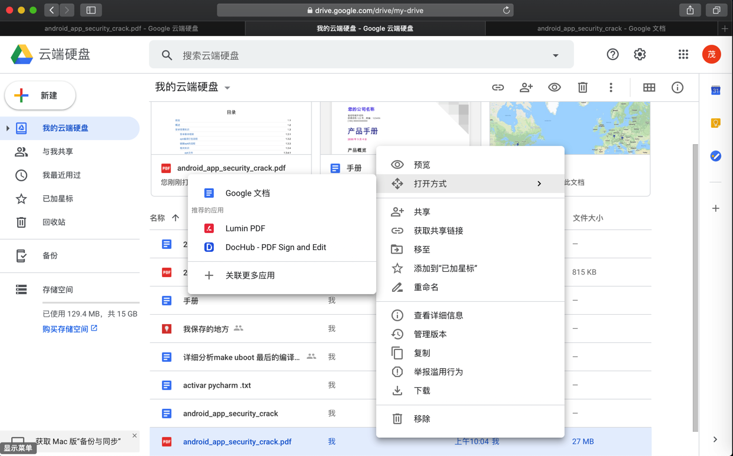
Task: Click the get shareable link toolbar icon
Action: click(497, 88)
